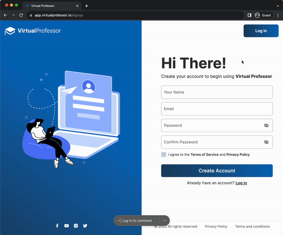Check the agree to Terms checkbox
Image resolution: width=283 pixels, height=235 pixels.
tap(164, 154)
